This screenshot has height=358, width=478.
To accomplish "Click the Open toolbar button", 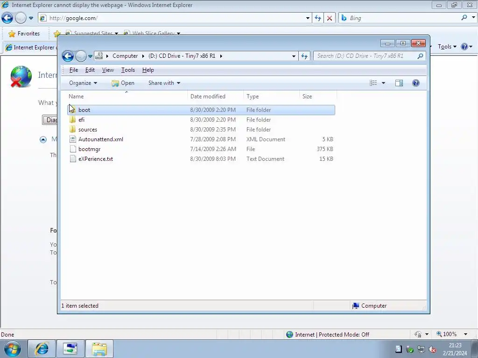I will coord(123,83).
